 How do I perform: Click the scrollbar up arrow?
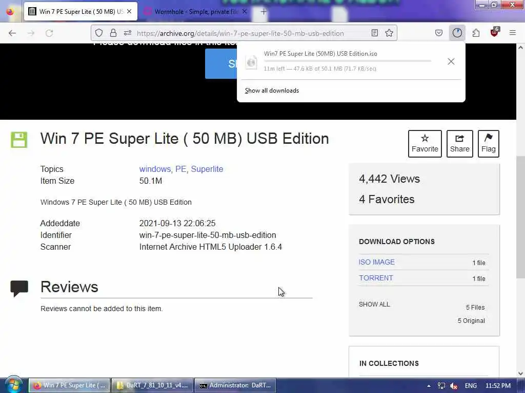click(x=520, y=48)
